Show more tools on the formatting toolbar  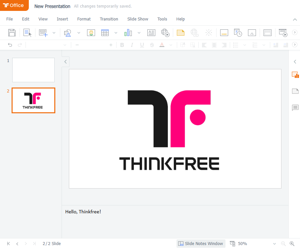(295, 45)
